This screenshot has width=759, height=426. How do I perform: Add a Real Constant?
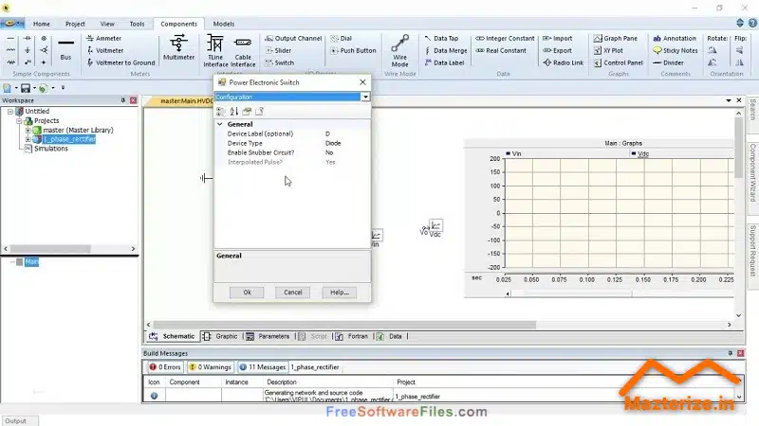pos(501,50)
